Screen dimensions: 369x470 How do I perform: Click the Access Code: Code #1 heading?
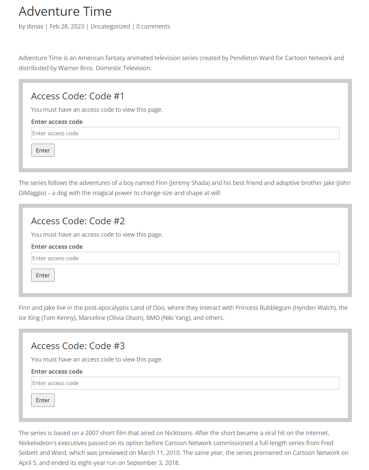pos(78,96)
